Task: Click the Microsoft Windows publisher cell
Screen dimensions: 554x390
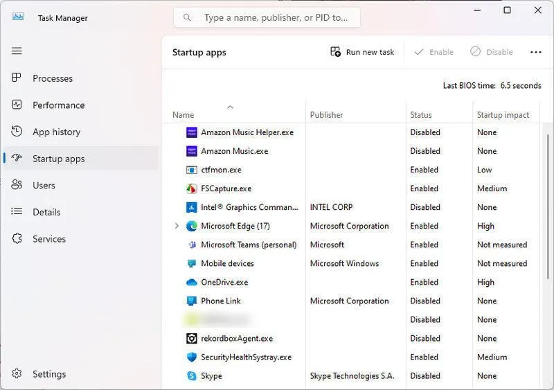Action: [344, 263]
